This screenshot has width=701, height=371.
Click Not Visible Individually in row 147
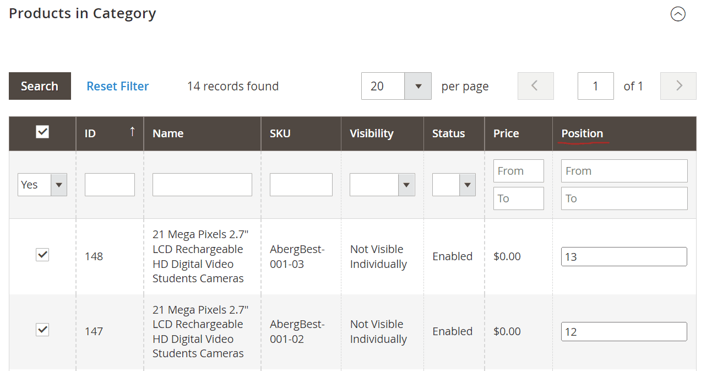pos(379,331)
